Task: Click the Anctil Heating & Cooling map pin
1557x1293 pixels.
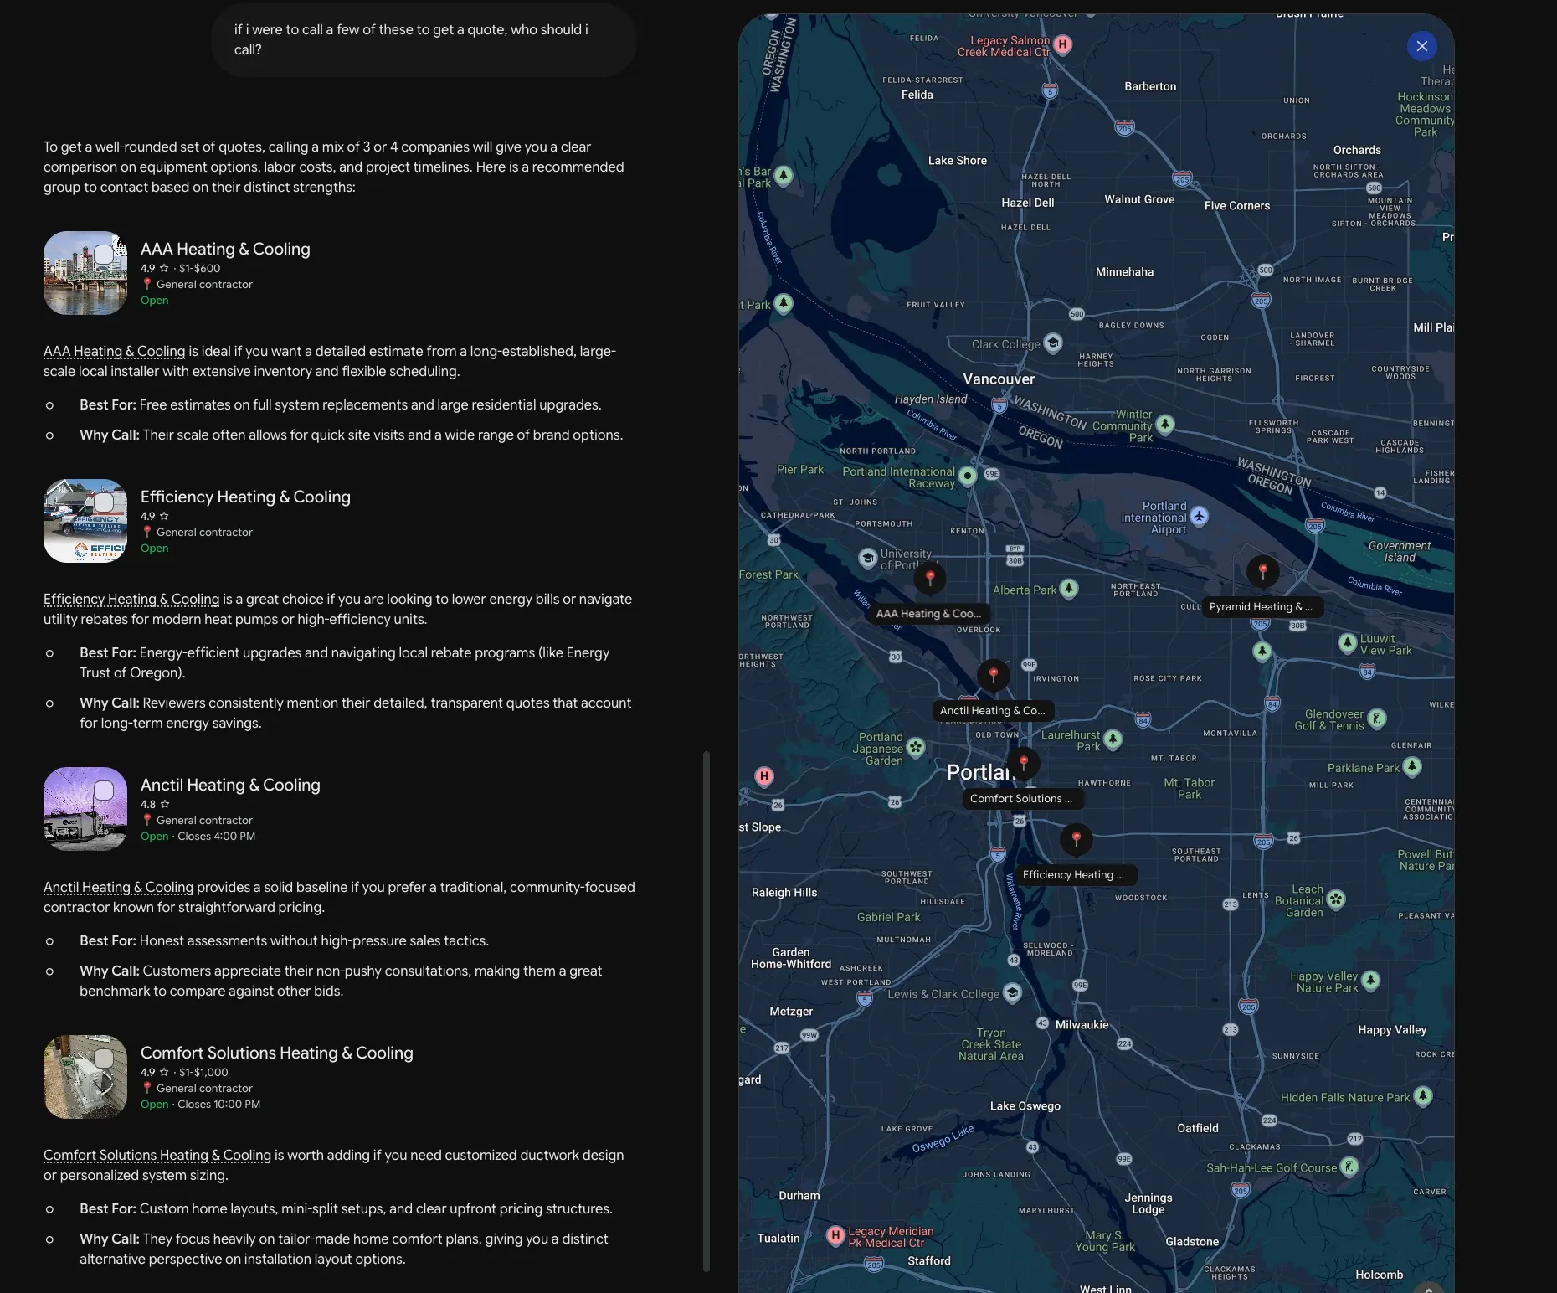Action: click(994, 674)
